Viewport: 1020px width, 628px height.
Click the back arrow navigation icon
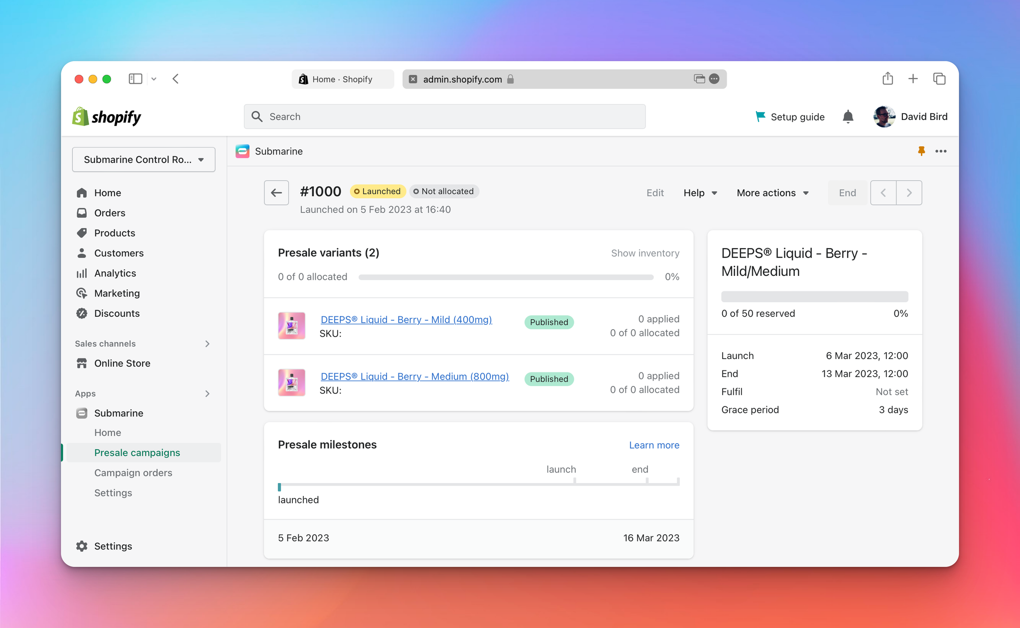coord(276,192)
